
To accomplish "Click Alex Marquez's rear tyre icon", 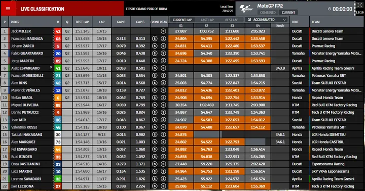I will click(x=163, y=142).
